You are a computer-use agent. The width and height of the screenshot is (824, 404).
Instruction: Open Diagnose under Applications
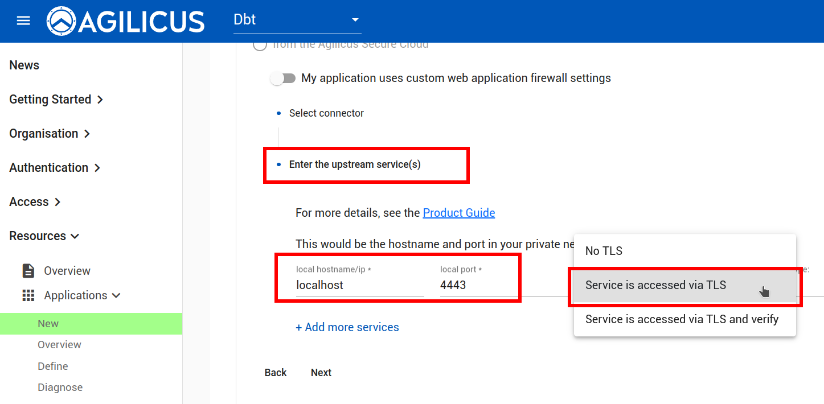click(x=60, y=387)
